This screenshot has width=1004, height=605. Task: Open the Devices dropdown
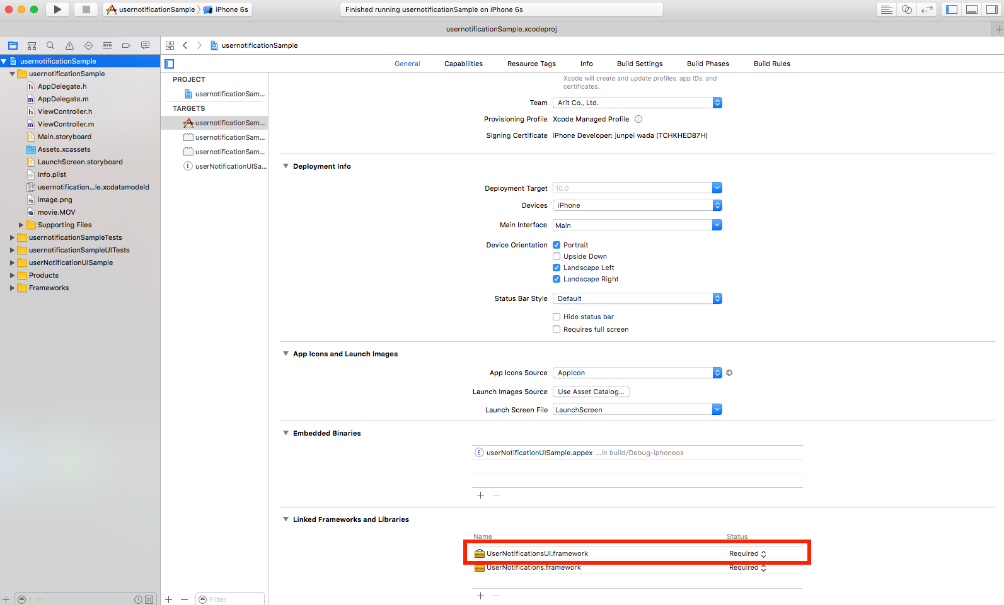coord(637,205)
